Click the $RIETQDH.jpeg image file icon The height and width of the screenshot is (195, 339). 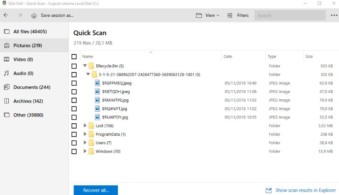98,92
